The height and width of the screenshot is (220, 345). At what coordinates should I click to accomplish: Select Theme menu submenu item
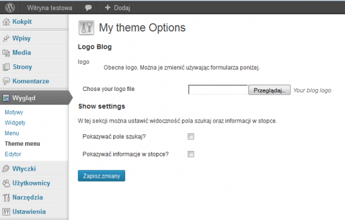(23, 143)
